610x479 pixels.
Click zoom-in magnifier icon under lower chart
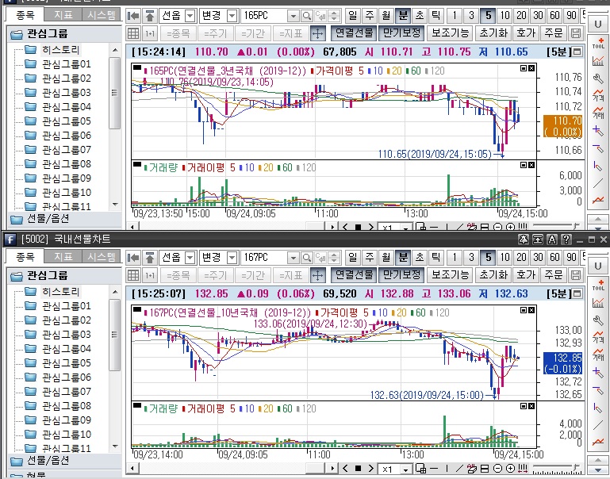(x=510, y=469)
